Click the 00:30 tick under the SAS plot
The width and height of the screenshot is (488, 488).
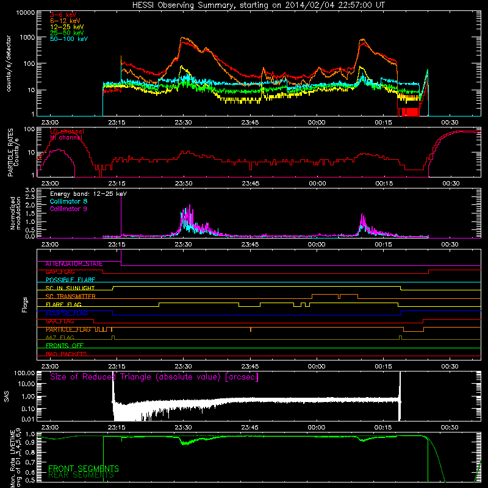pos(450,428)
